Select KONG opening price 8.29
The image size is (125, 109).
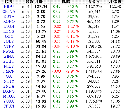[x=115, y=21]
